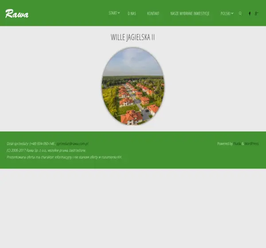Open the Kontakt menu item

[x=153, y=13]
